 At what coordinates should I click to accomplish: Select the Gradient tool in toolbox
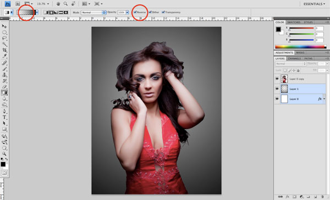(4, 92)
